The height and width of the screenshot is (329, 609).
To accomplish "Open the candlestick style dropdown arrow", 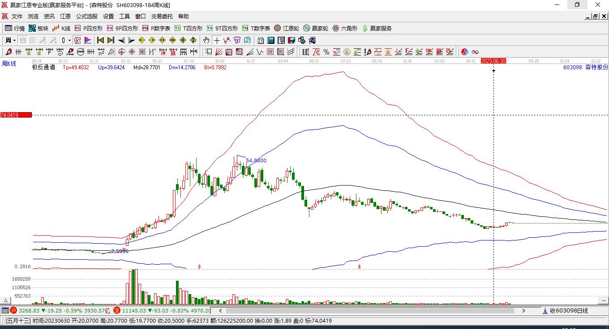I will 69,40.
